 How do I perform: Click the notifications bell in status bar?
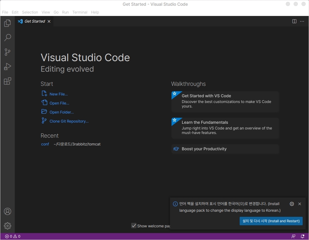(x=302, y=236)
